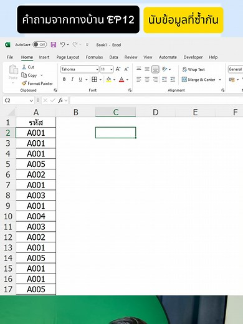Toggle Underline formatting
Screen dimensions: 243x324
pyautogui.click(x=80, y=79)
